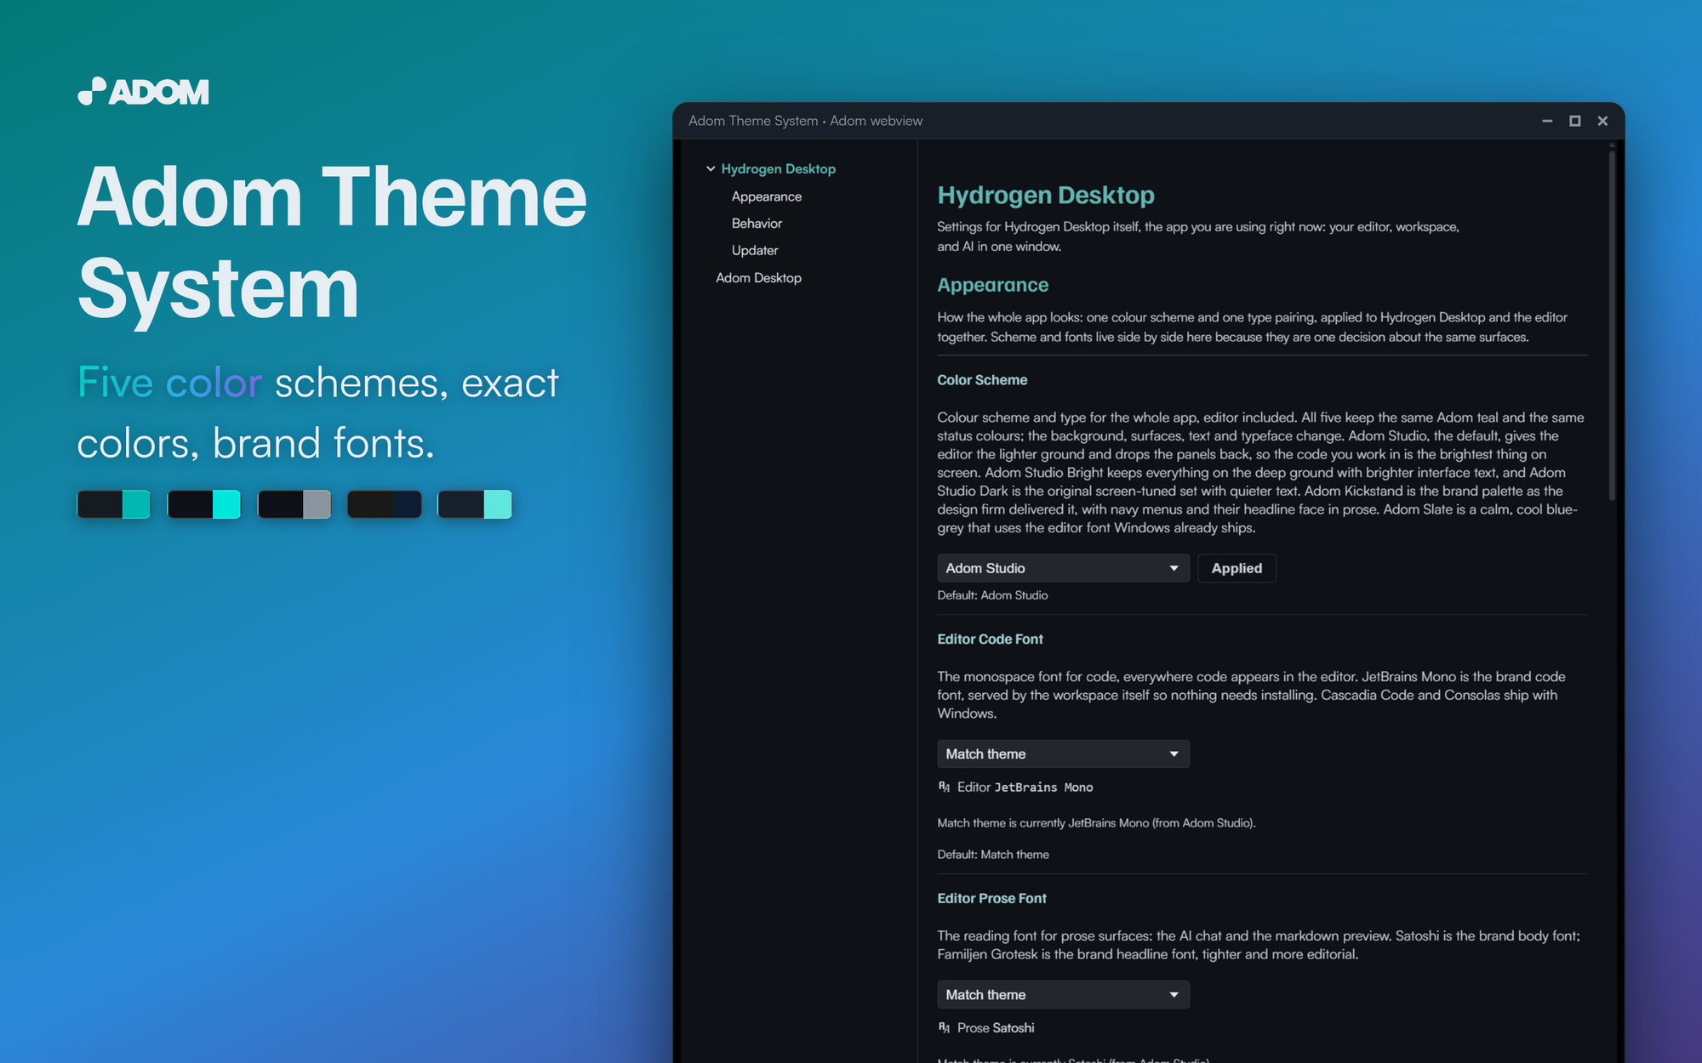Click the font icon beside Prose Satoshi

point(944,1028)
